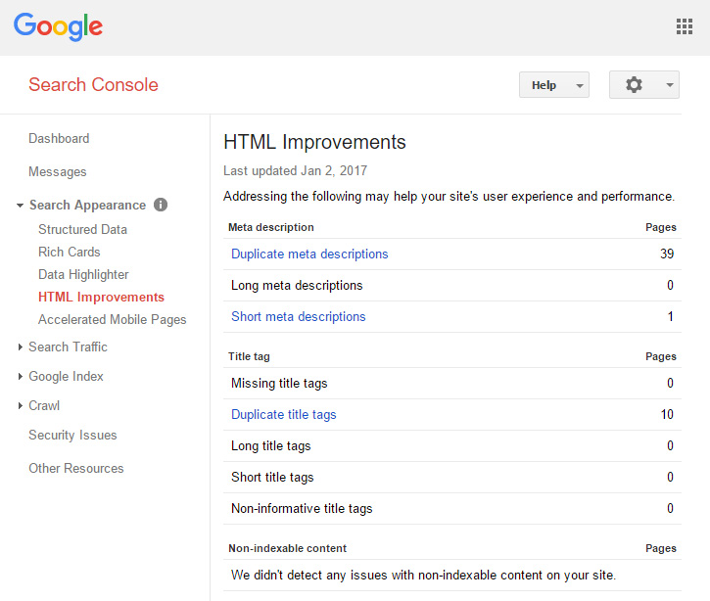Image resolution: width=710 pixels, height=601 pixels.
Task: Open the Google apps grid icon
Action: (x=685, y=26)
